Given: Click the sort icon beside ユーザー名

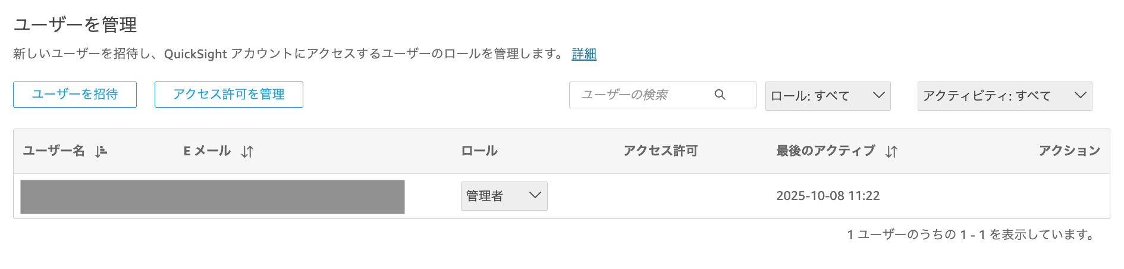Looking at the screenshot, I should 101,151.
